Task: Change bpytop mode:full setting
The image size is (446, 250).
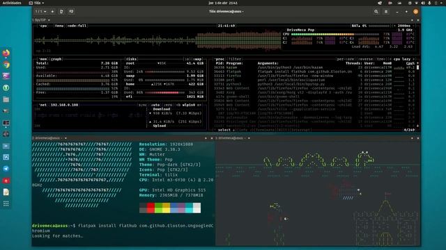Action: pyautogui.click(x=77, y=26)
